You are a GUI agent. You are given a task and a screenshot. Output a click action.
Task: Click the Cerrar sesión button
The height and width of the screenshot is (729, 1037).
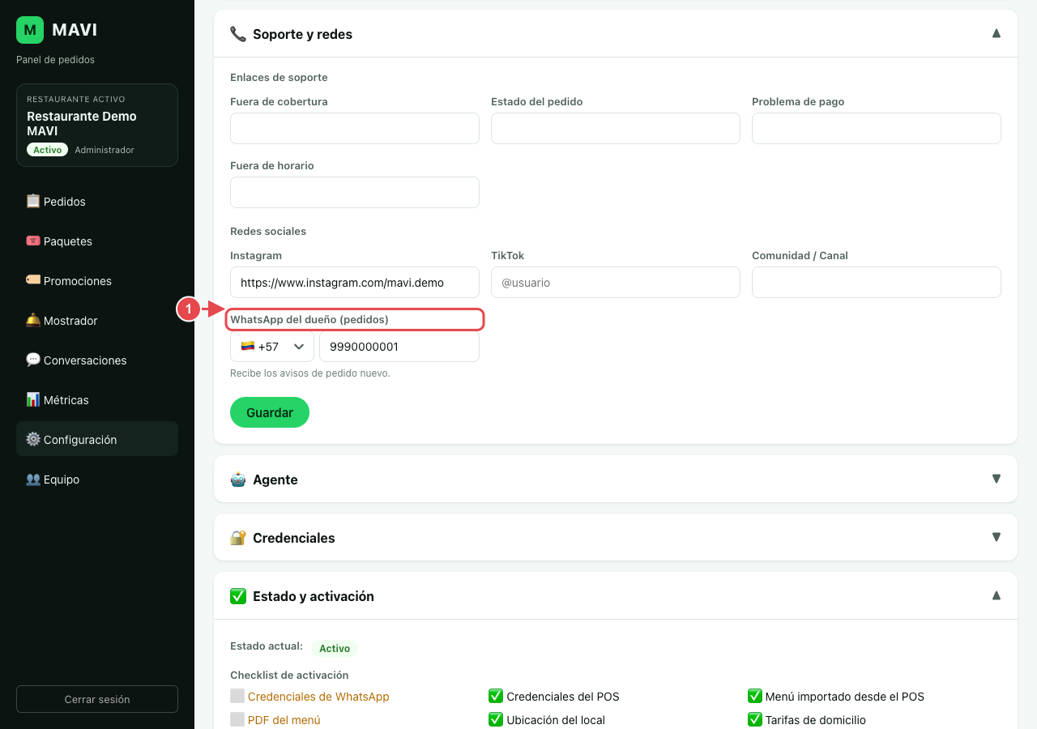tap(97, 699)
